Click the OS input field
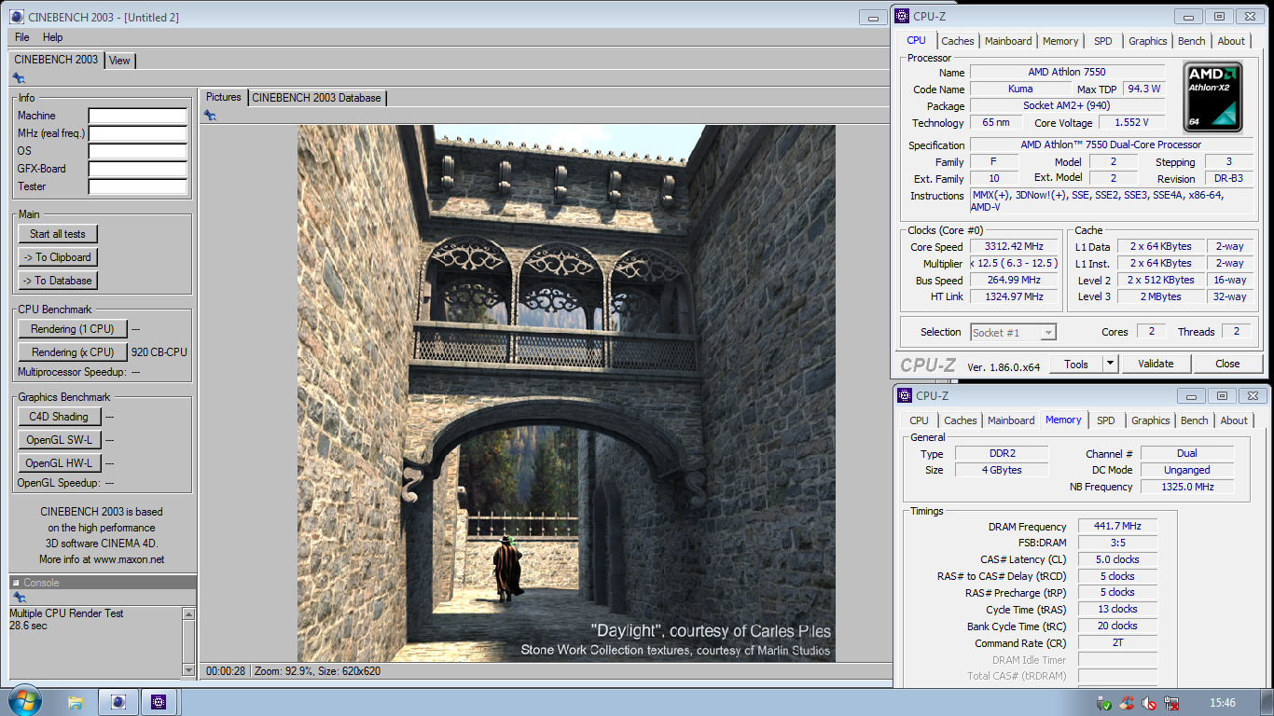 pos(138,152)
